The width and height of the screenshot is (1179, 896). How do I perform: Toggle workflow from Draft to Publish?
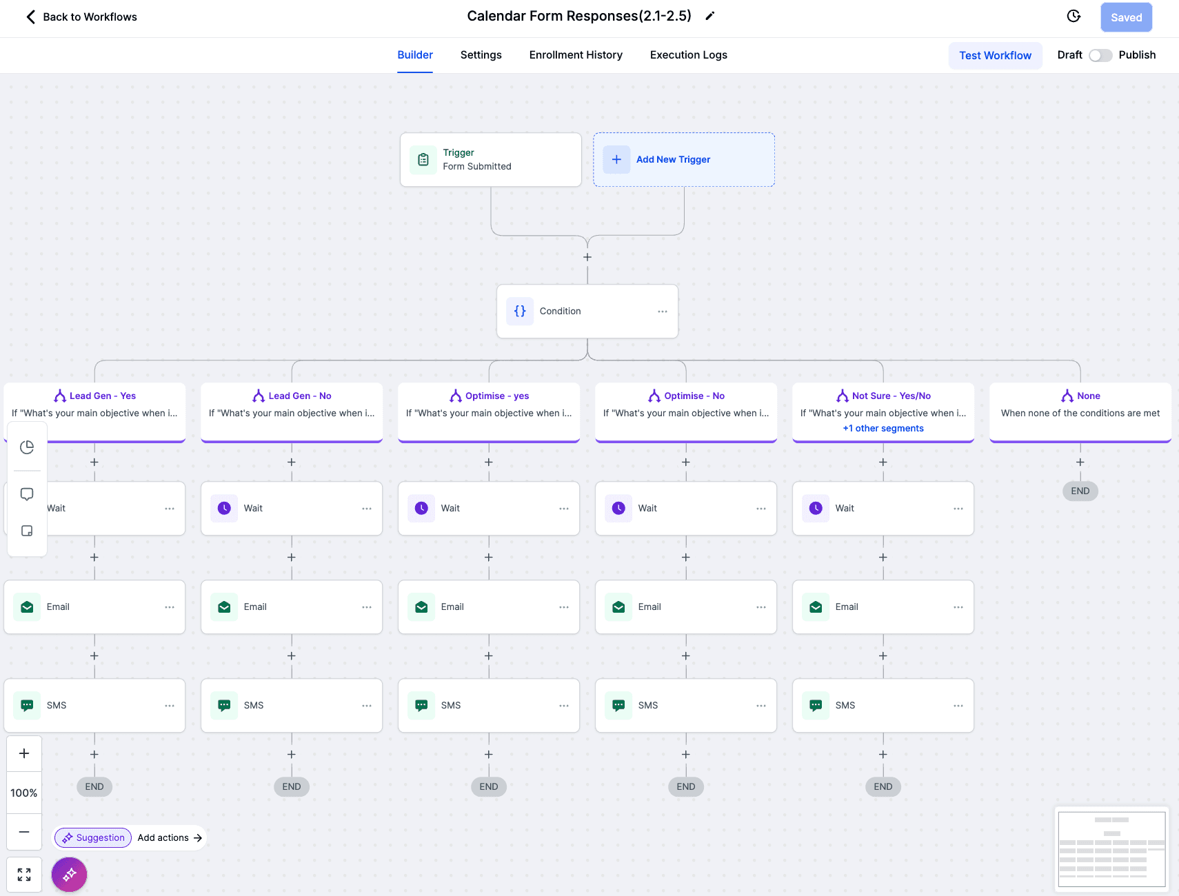click(x=1100, y=55)
